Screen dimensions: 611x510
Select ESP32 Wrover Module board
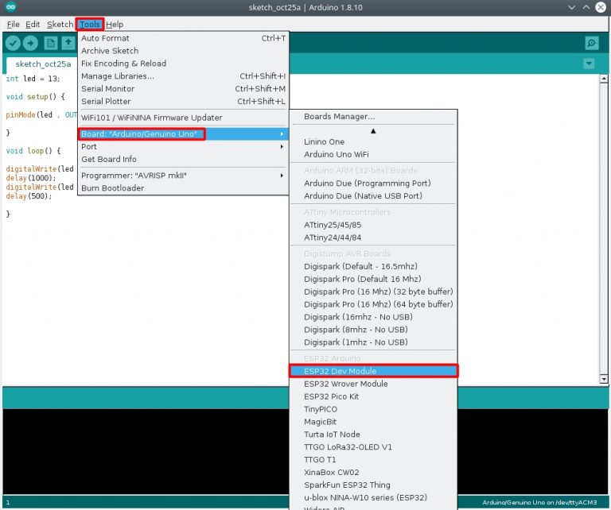pos(373,384)
